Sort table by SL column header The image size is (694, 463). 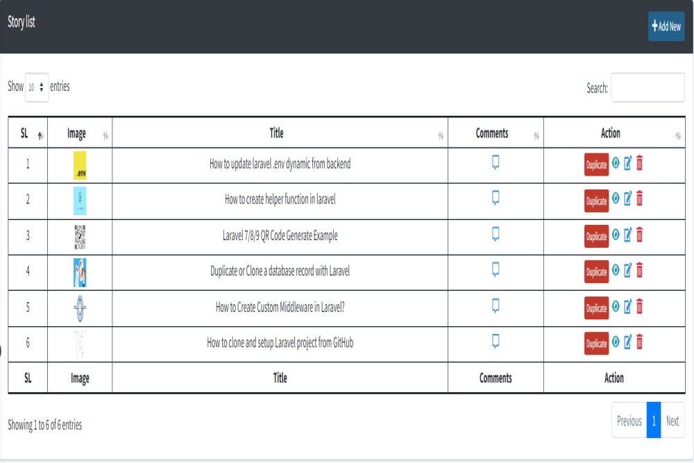pyautogui.click(x=27, y=133)
